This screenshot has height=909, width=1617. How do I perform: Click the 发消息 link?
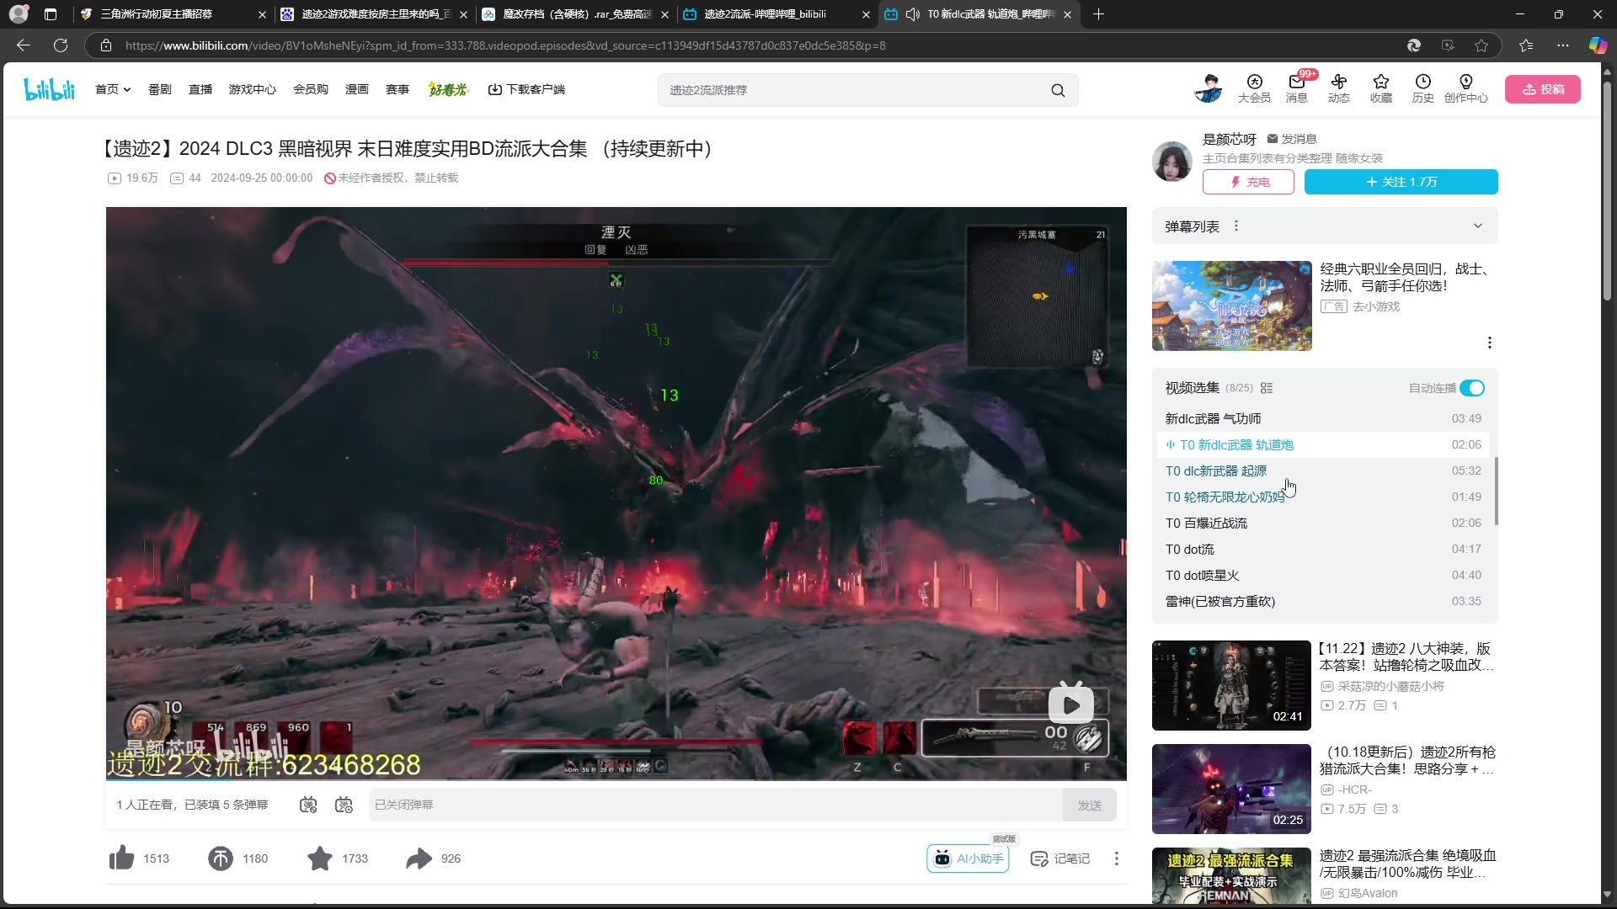[x=1292, y=139]
